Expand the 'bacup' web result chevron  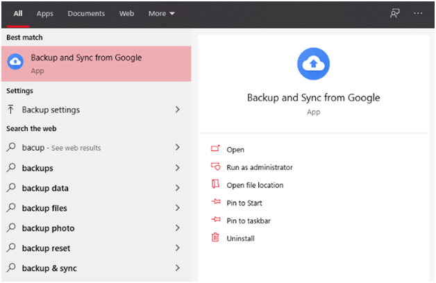(x=178, y=147)
